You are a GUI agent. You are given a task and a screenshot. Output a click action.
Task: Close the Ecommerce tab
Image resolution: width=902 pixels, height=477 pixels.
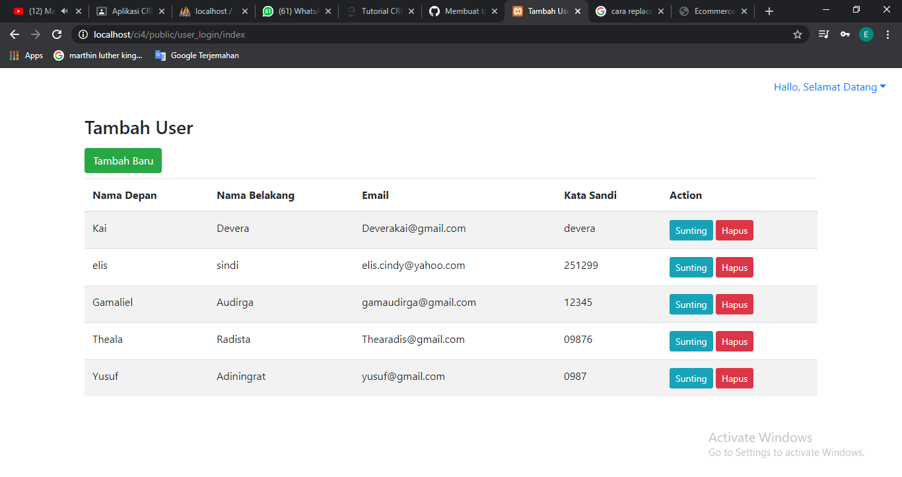coord(744,11)
